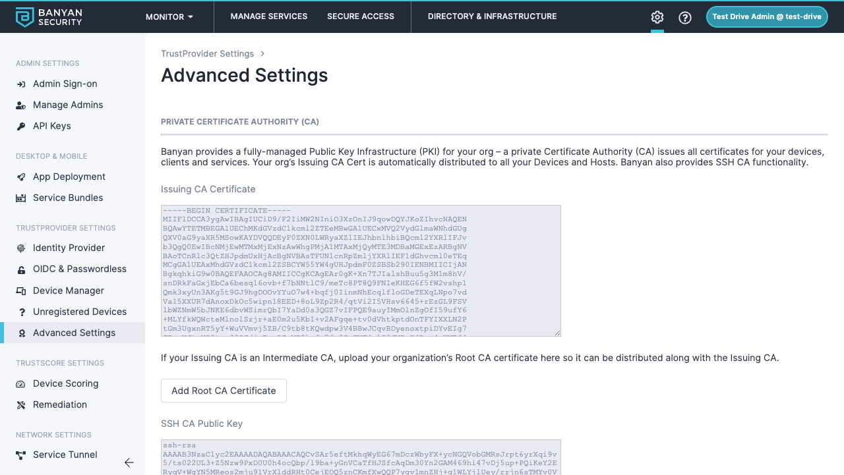Viewport: 844px width, 475px height.
Task: Open the settings gear icon
Action: [x=657, y=17]
